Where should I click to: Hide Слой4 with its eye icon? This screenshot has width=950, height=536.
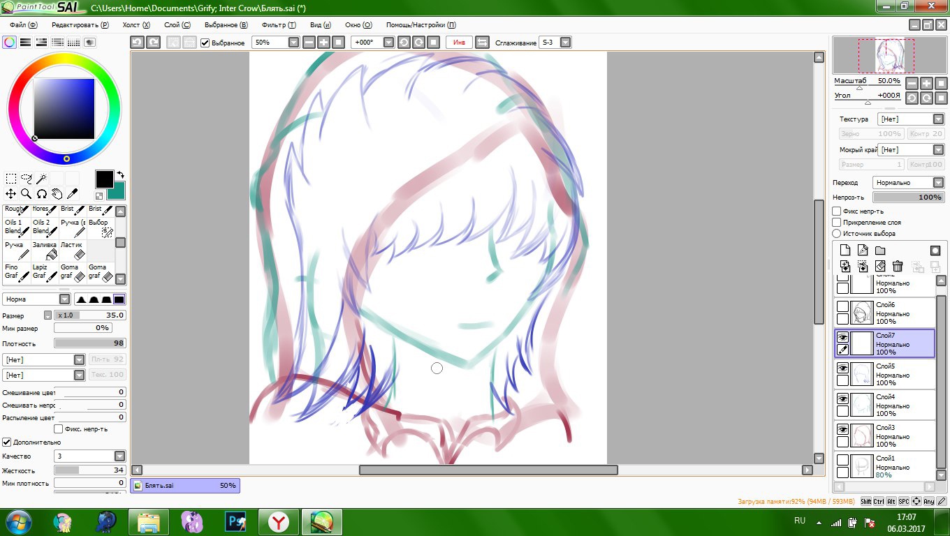pos(843,399)
